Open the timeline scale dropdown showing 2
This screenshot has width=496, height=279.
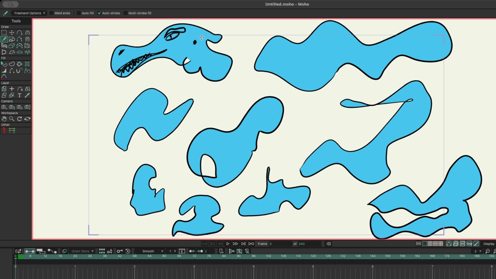coord(478,251)
